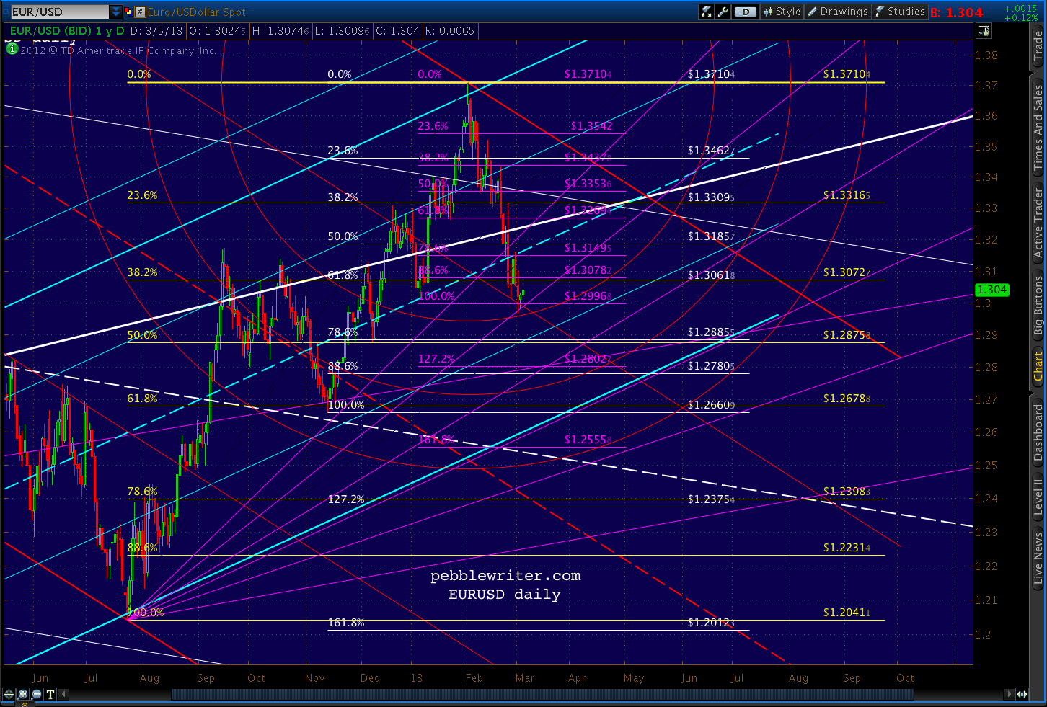Image resolution: width=1047 pixels, height=707 pixels.
Task: Click the pointer icon above price axis
Action: [x=984, y=31]
